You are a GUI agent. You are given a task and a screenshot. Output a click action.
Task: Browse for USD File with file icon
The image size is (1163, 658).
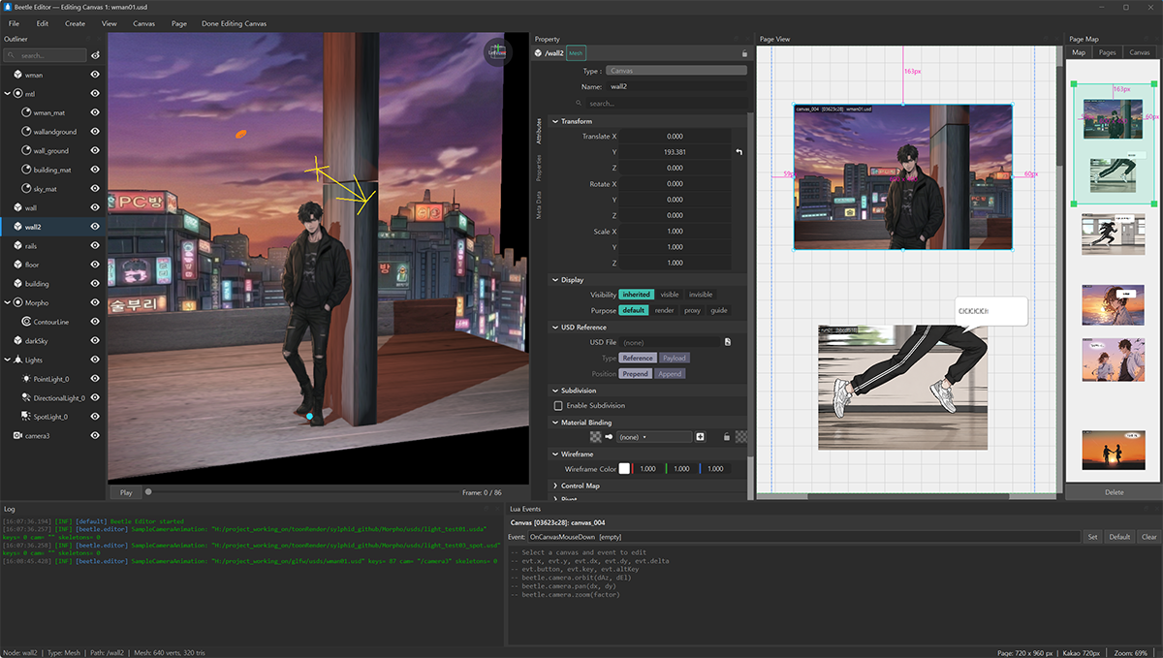pos(727,342)
